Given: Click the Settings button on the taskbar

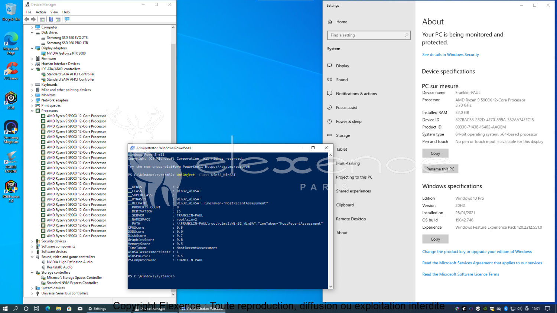Looking at the screenshot, I should (97, 309).
